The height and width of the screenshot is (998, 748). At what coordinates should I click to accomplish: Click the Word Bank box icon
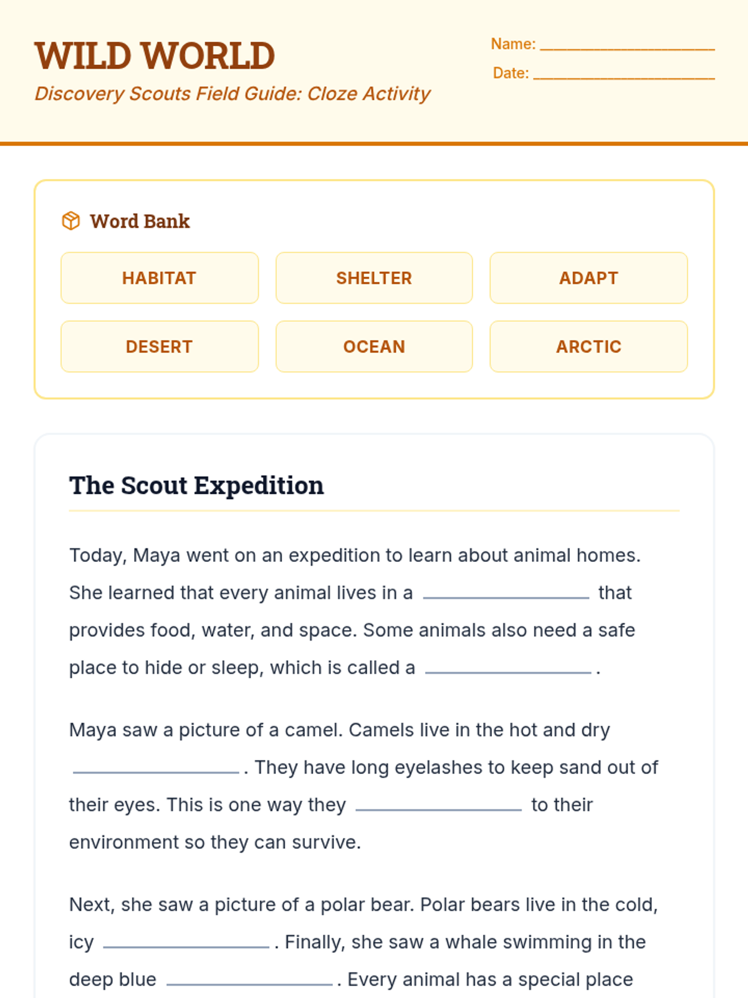(x=71, y=221)
